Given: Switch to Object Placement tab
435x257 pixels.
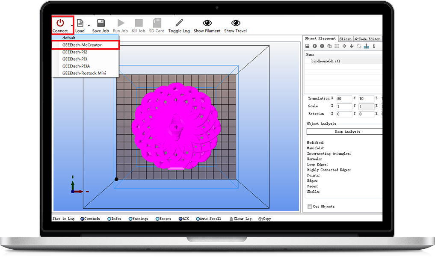Looking at the screenshot, I should click(320, 38).
